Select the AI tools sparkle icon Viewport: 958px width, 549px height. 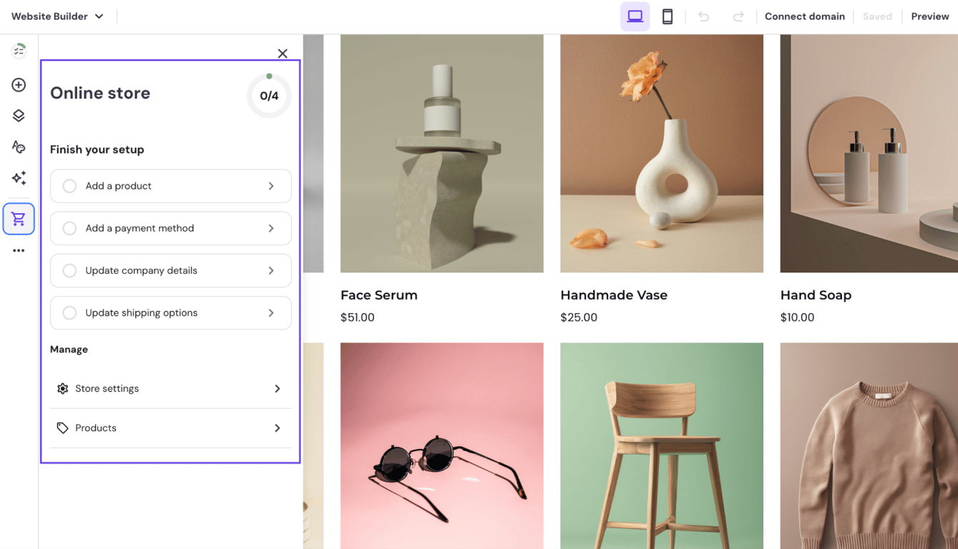point(18,179)
